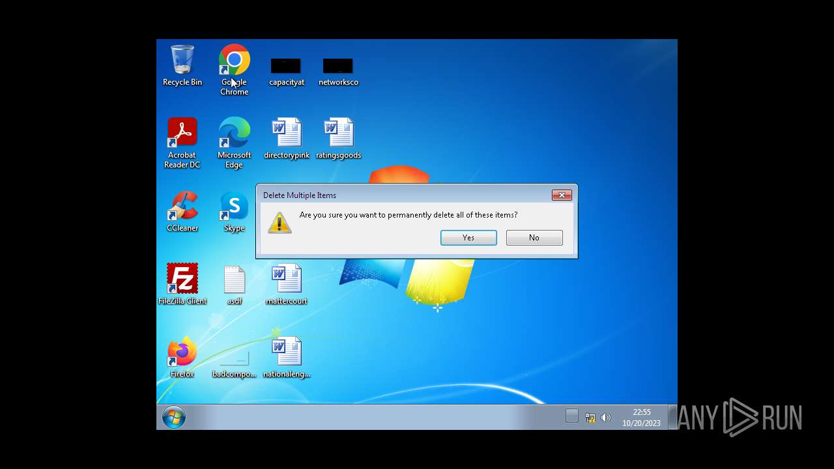Image resolution: width=834 pixels, height=469 pixels.
Task: Select the networksco desktop file
Action: click(338, 72)
